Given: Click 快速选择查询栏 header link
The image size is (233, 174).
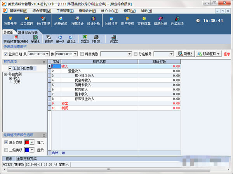Looking at the screenshot, I should click(15, 47).
